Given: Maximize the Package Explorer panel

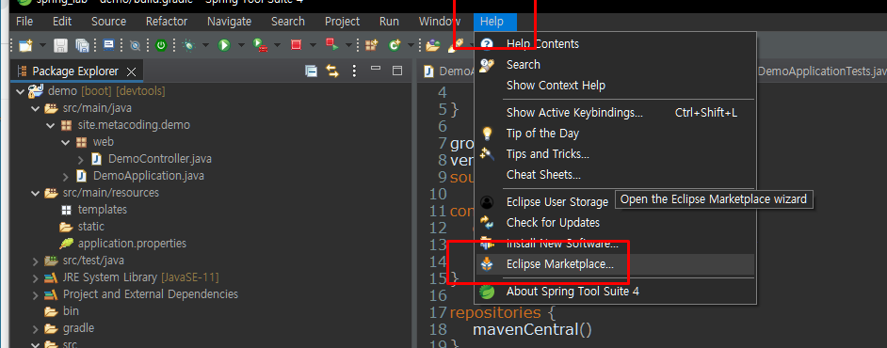Looking at the screenshot, I should 397,71.
